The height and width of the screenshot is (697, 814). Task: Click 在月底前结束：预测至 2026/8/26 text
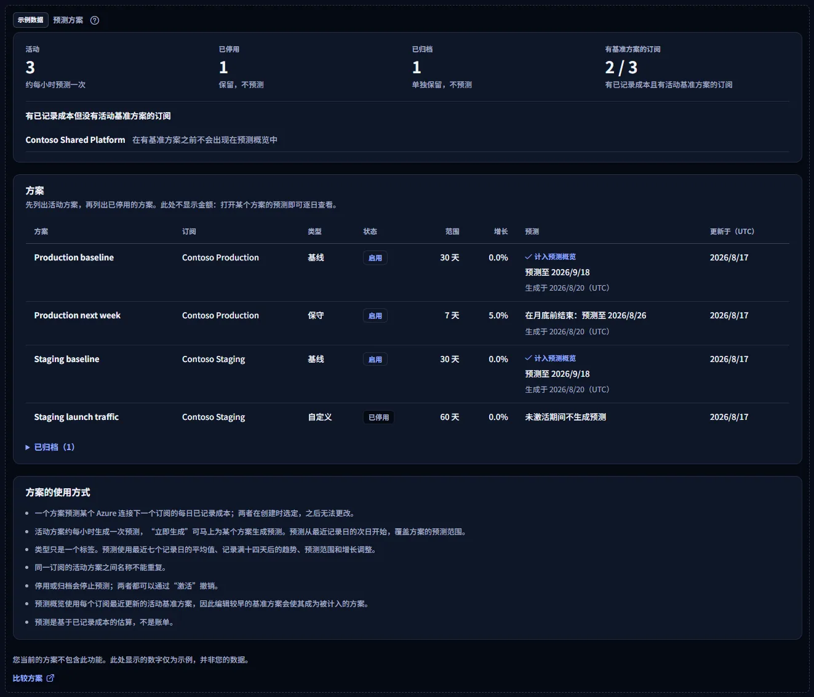(x=586, y=315)
